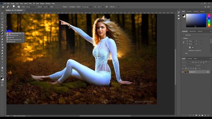Screen dimensions: 212x119
Task: Switch to the Swatches tab
Action: click(189, 12)
